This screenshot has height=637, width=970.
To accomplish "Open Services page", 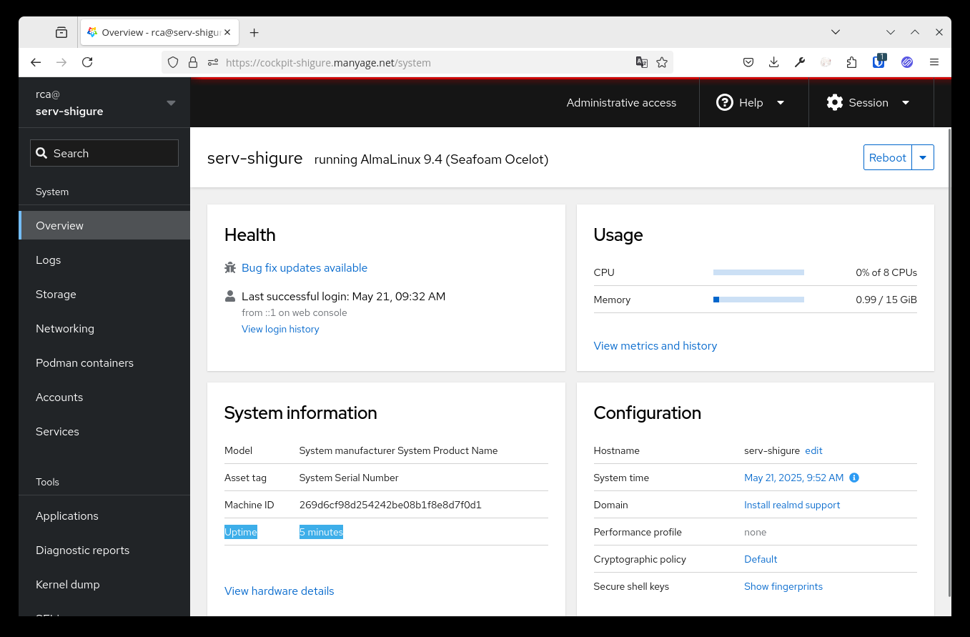I will 104,431.
